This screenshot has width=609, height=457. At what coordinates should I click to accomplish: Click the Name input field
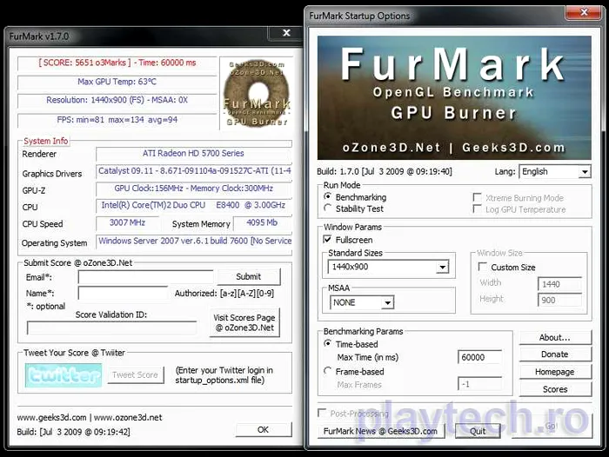123,293
